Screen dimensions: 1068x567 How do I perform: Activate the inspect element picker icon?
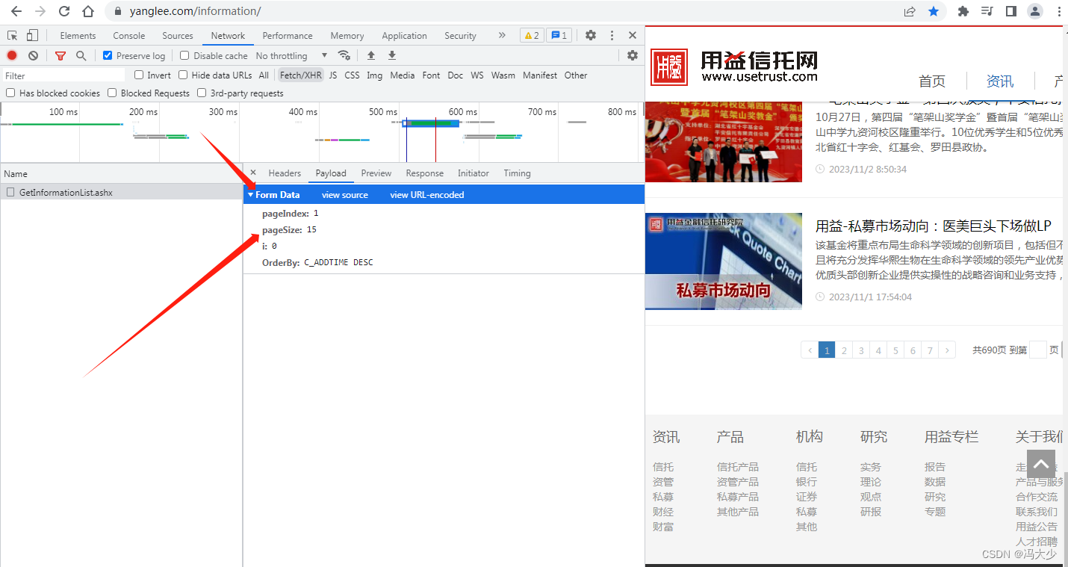pyautogui.click(x=13, y=35)
